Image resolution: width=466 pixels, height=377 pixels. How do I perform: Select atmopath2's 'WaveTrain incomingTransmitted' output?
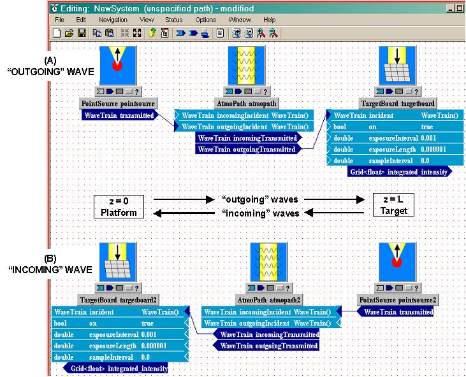266,334
